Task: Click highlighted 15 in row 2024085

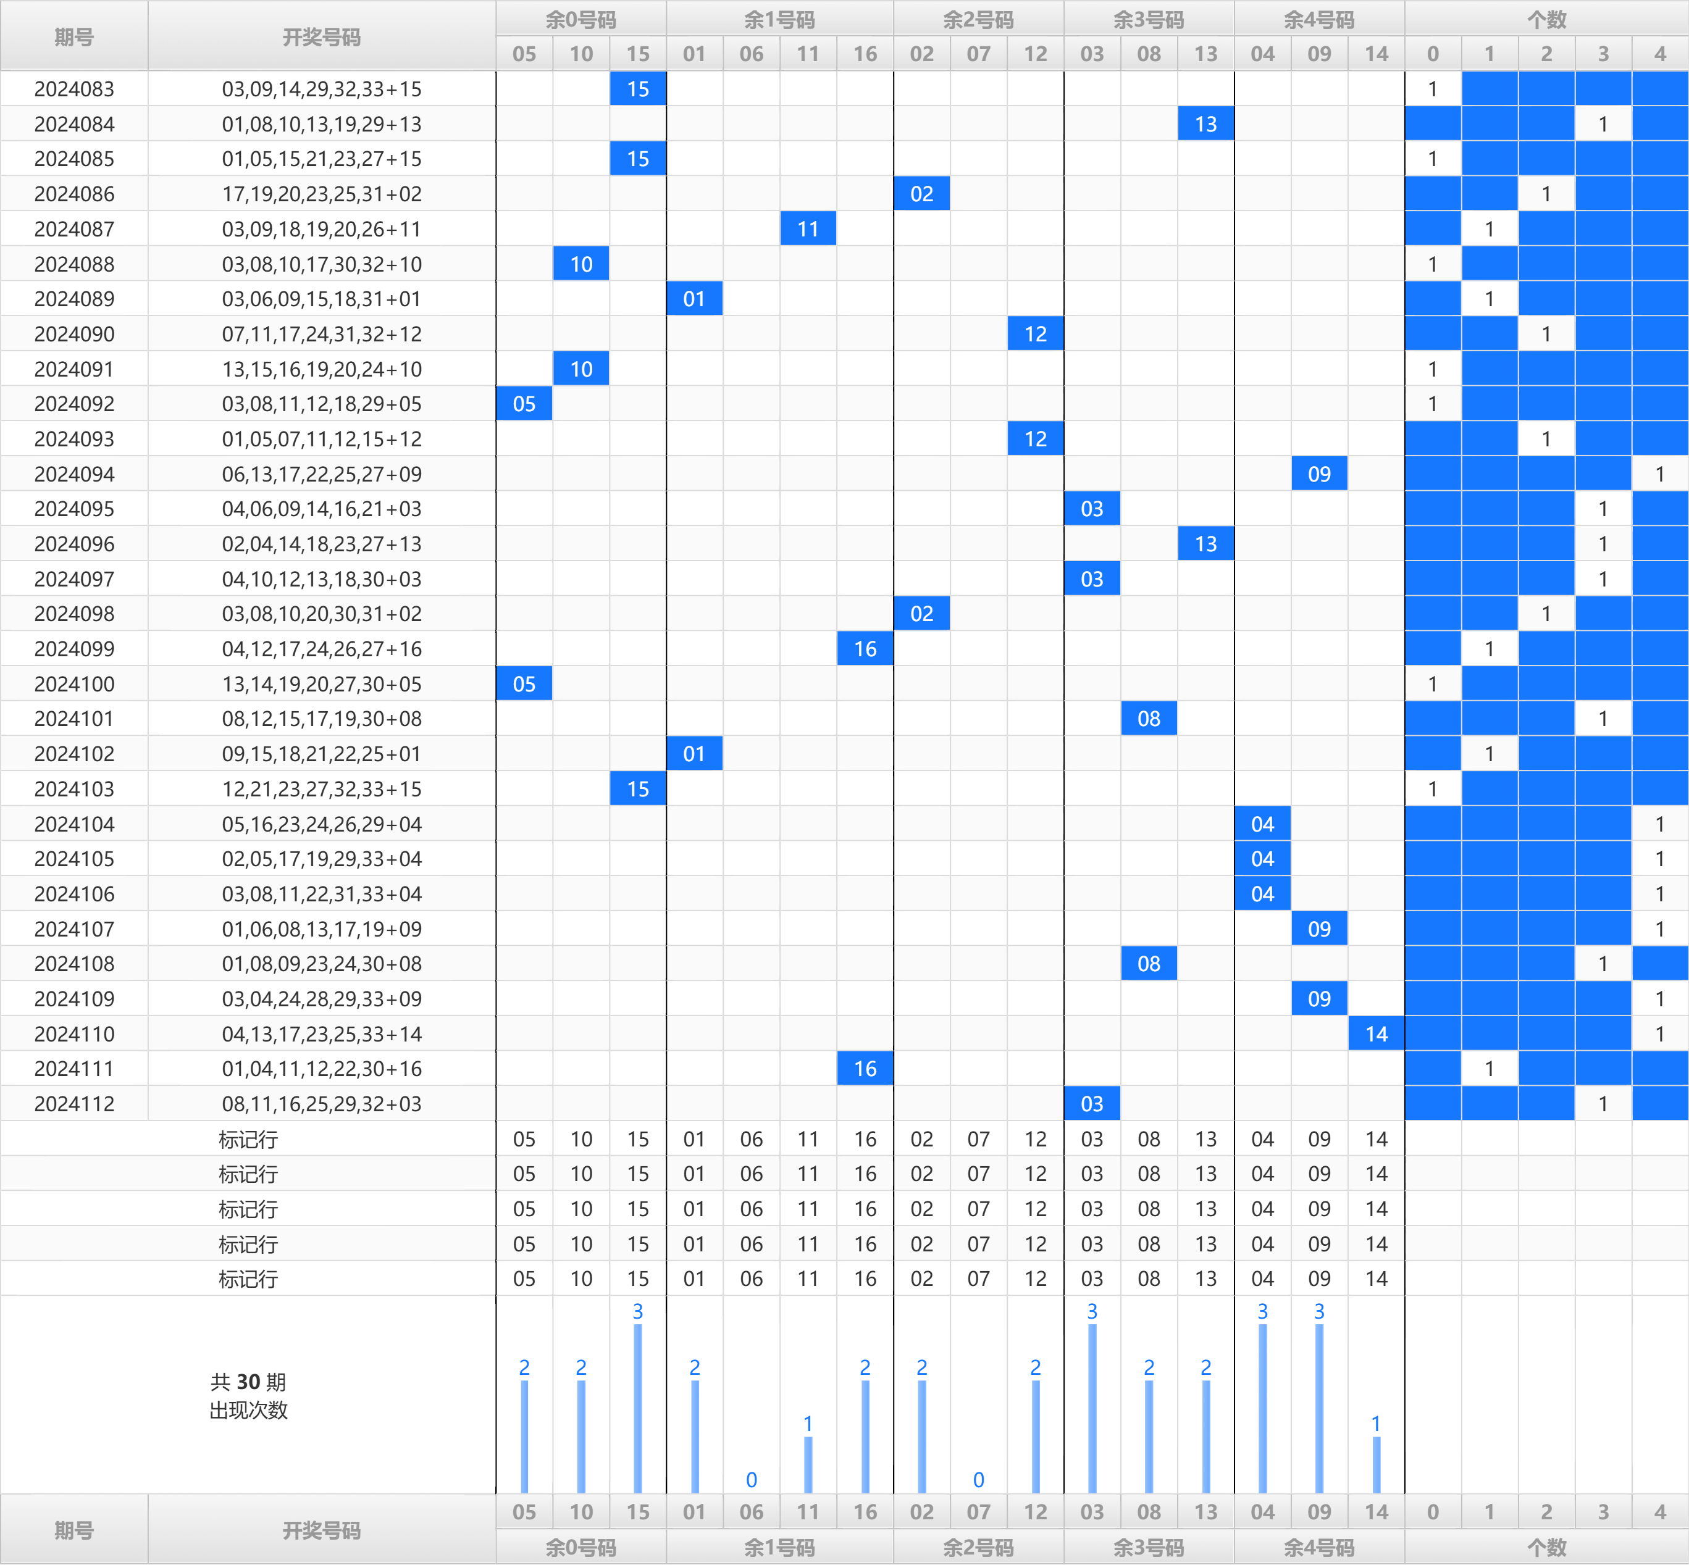Action: tap(638, 159)
